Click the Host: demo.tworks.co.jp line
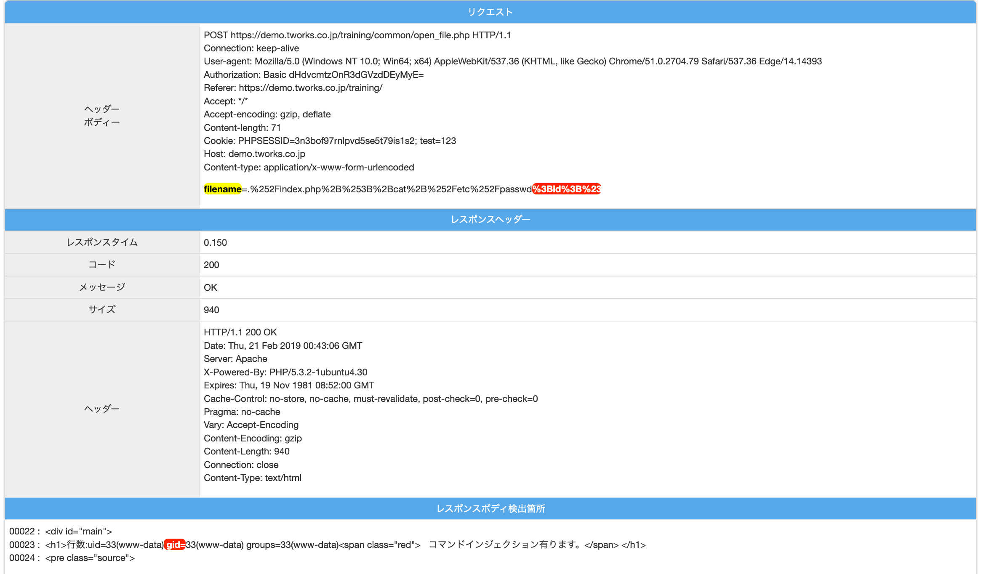Screen dimensions: 981x574 pyautogui.click(x=254, y=154)
